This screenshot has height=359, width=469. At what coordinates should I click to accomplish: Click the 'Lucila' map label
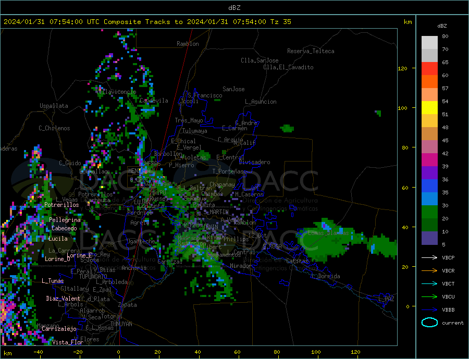coord(58,239)
